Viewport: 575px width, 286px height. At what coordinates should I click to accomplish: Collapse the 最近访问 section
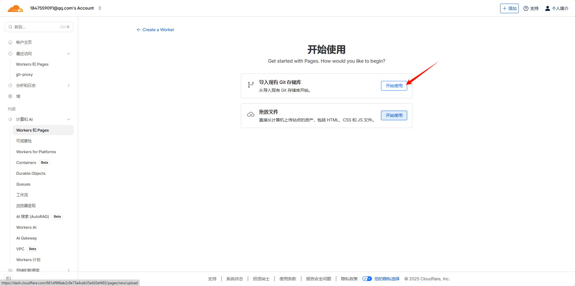coord(69,54)
